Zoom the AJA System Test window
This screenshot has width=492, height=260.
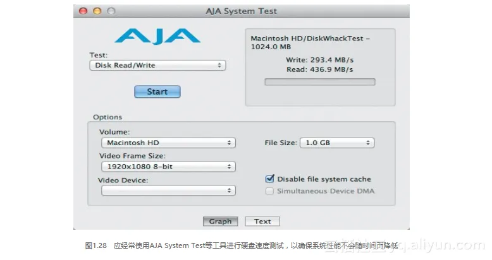click(111, 11)
